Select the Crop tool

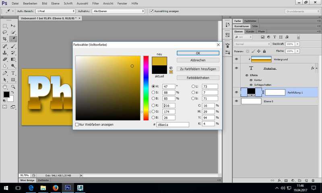coord(5,39)
